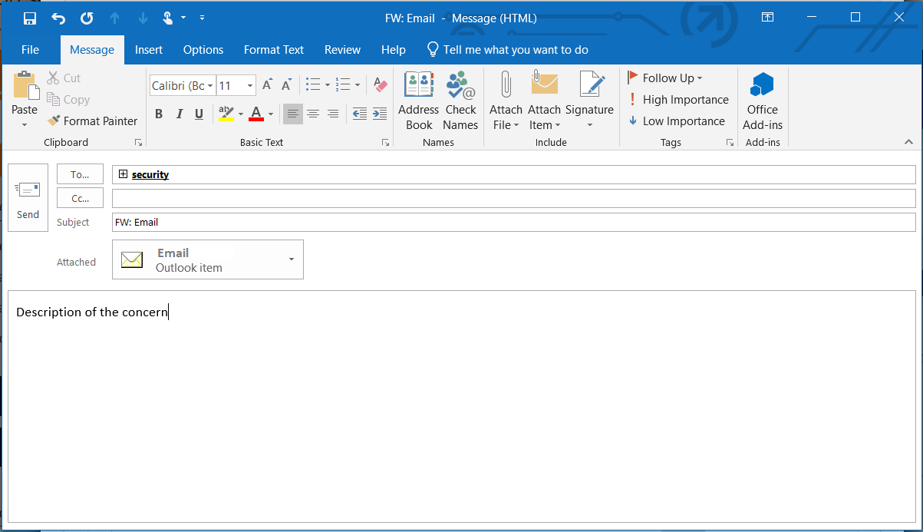Open Basic Text dialog launcher

pyautogui.click(x=385, y=143)
